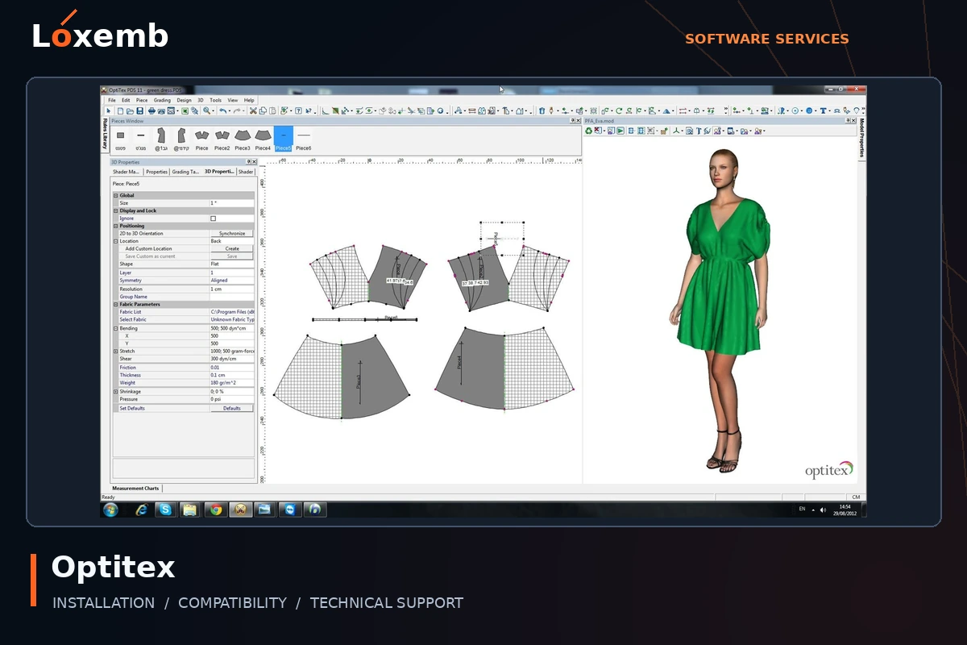The height and width of the screenshot is (645, 967).
Task: Click the Symmetry value Aligned
Action: (232, 281)
